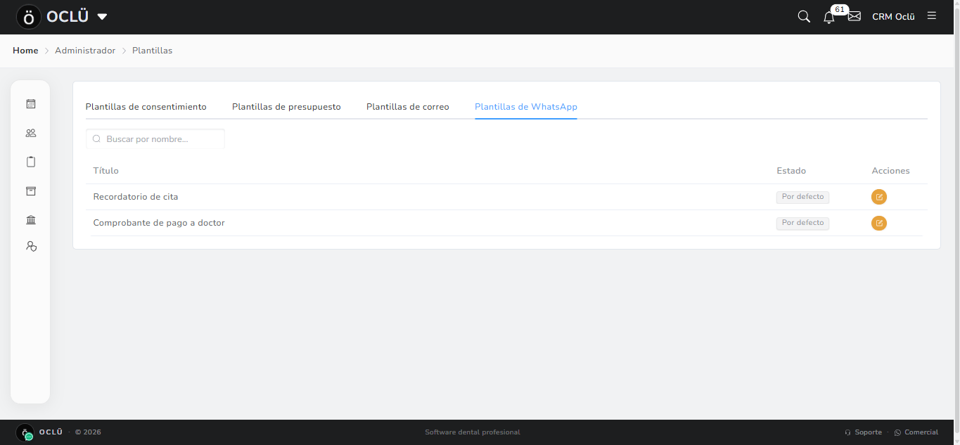Open the user settings icon in the sidebar
The width and height of the screenshot is (960, 445).
coord(30,246)
